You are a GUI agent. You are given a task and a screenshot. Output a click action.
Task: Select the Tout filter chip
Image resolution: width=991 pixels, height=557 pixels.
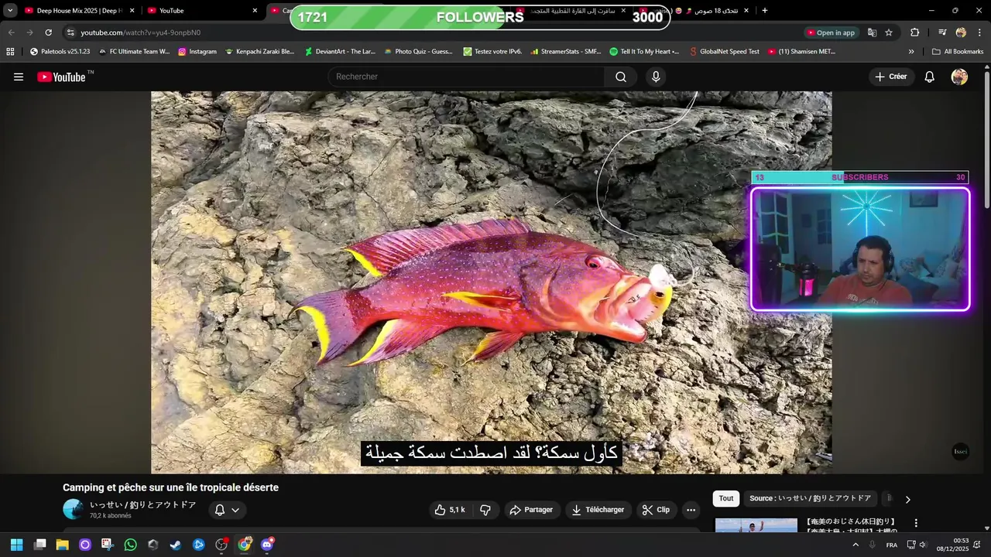point(725,499)
